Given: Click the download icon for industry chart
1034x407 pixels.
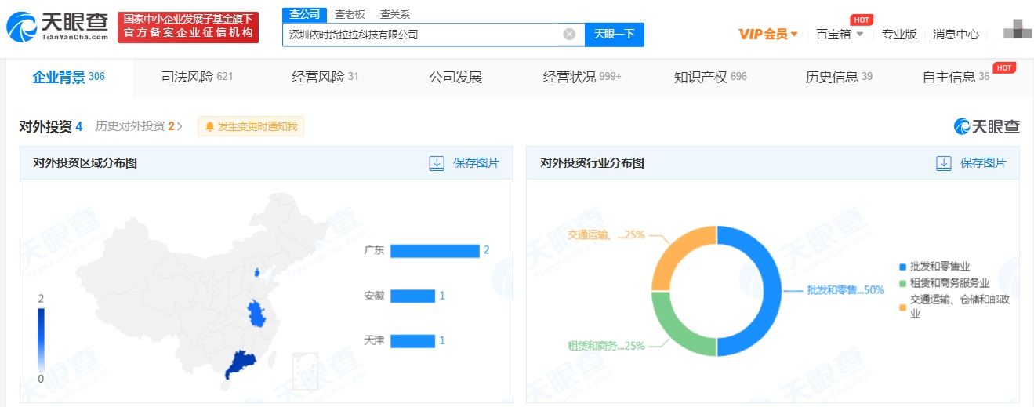Looking at the screenshot, I should (944, 163).
